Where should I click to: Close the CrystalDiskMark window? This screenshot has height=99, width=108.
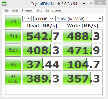pyautogui.click(x=100, y=3)
